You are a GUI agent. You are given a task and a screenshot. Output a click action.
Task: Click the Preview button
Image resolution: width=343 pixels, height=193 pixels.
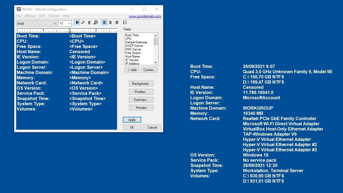[x=141, y=108]
